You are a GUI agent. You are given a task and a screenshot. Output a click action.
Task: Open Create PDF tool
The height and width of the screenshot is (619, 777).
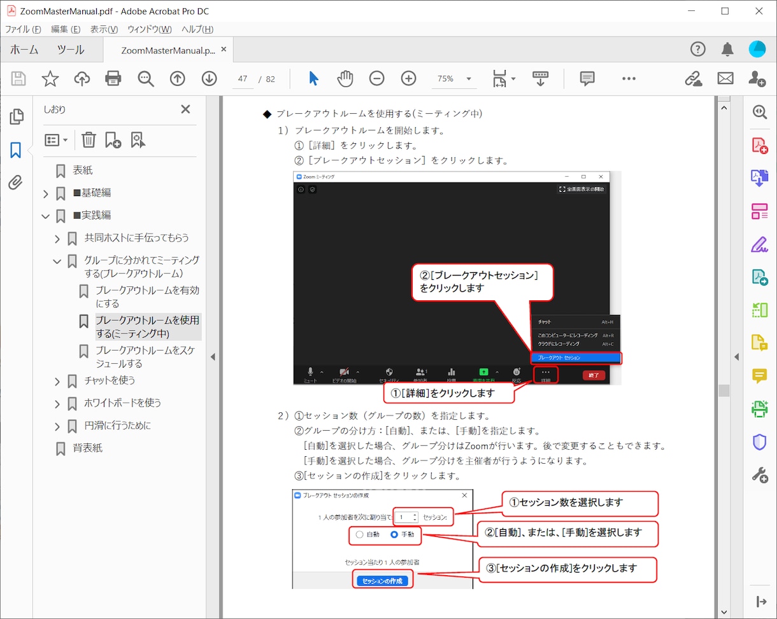click(x=759, y=145)
